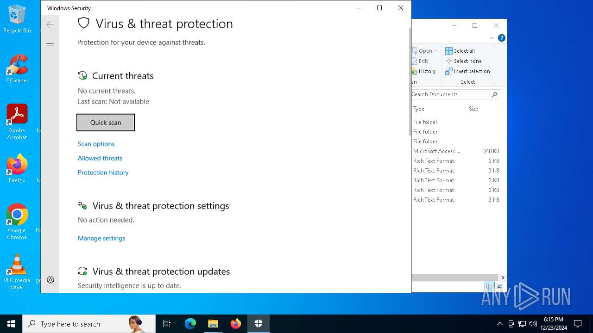Expand the Open dropdown arrow in Explorer

(436, 51)
